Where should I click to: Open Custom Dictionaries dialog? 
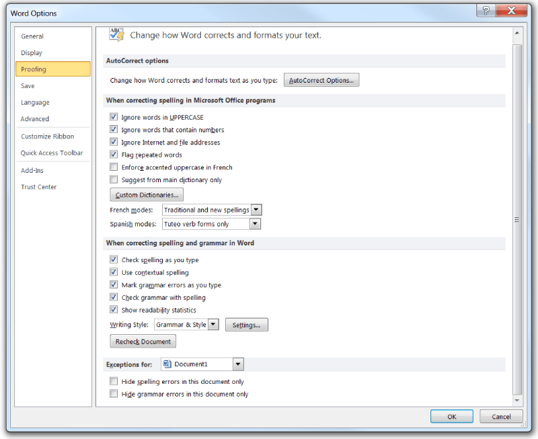(147, 195)
